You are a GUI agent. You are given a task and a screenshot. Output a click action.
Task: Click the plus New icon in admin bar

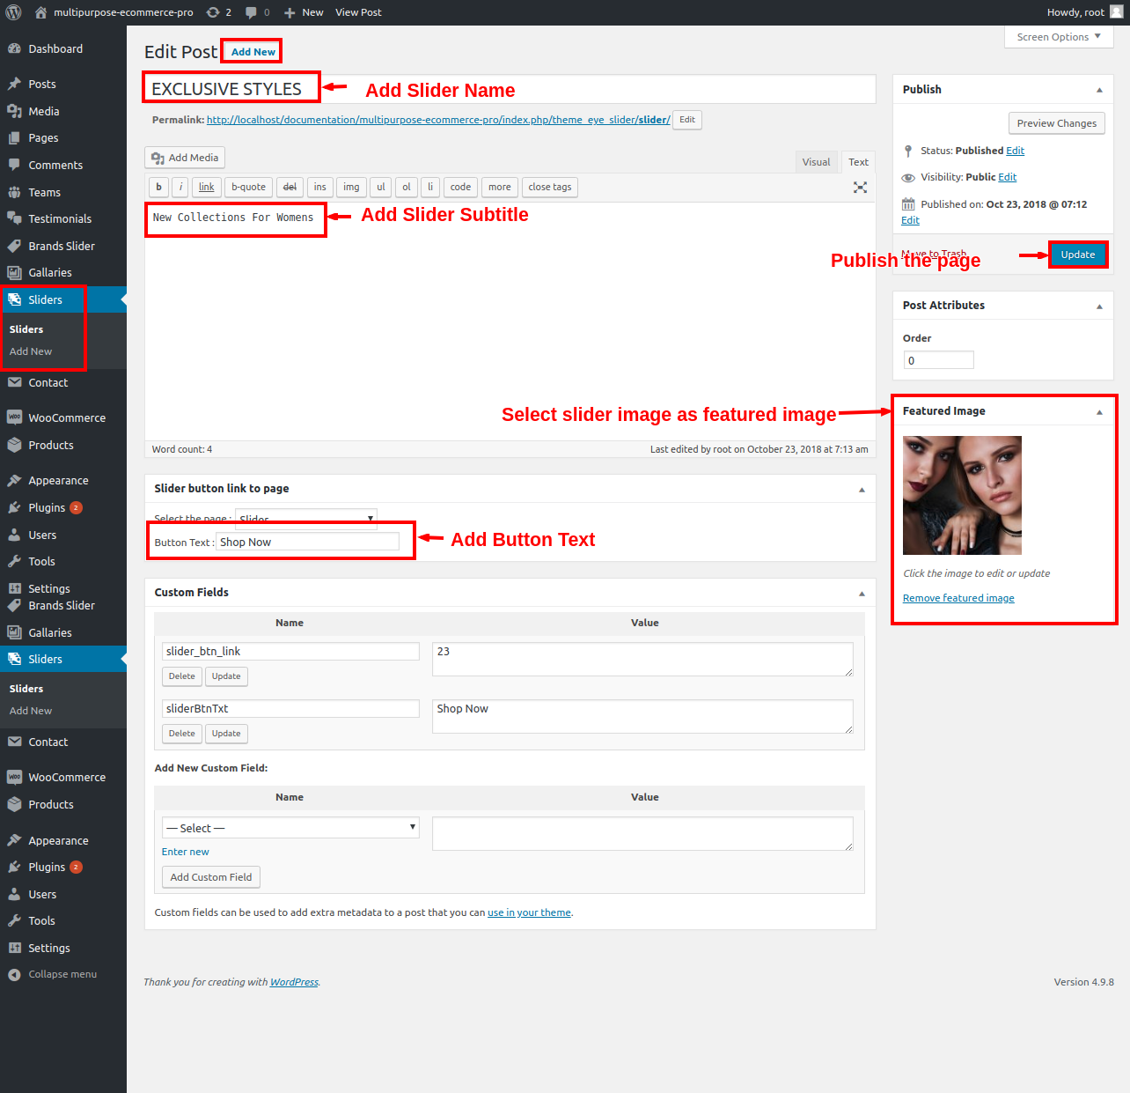(290, 12)
